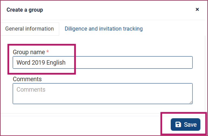
Task: Place cursor after the 'Word 2019 English' text
Action: pos(66,63)
